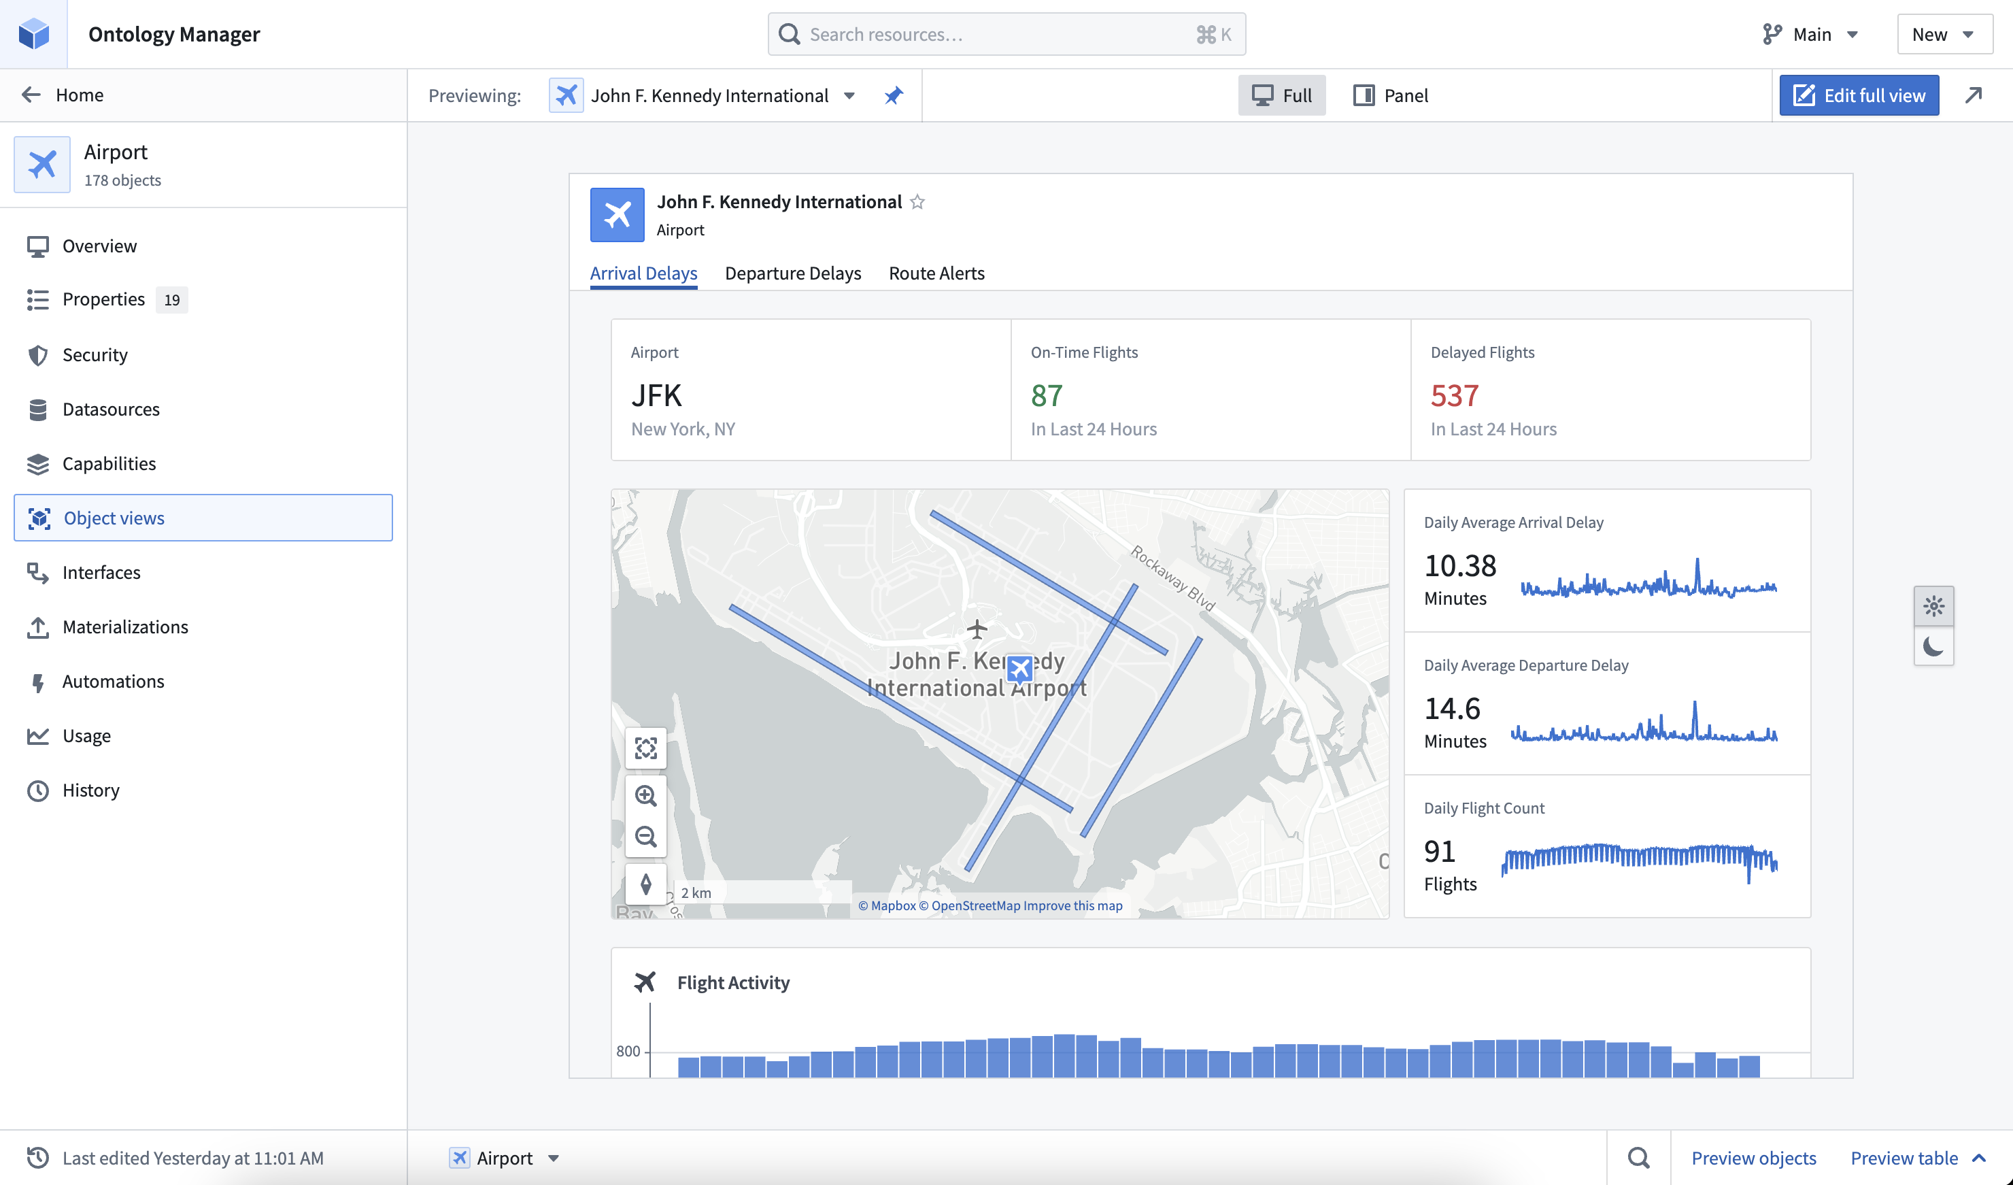Collapse the Preview table panel
This screenshot has width=2013, height=1185.
tap(1917, 1157)
